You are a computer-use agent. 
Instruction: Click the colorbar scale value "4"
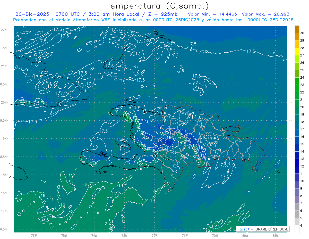301,226
